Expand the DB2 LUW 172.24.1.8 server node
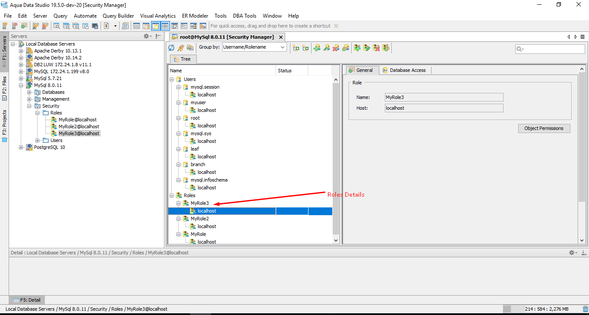The width and height of the screenshot is (589, 315). click(x=21, y=65)
